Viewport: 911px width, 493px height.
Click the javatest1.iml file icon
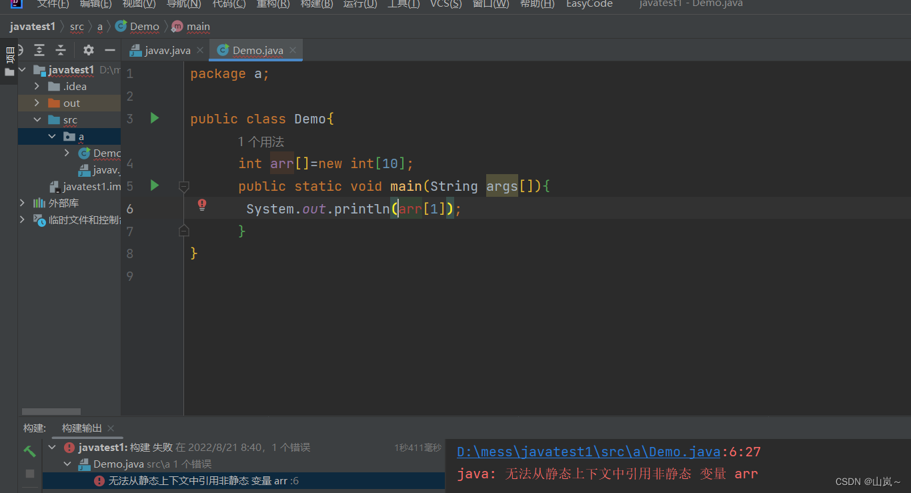[x=55, y=186]
